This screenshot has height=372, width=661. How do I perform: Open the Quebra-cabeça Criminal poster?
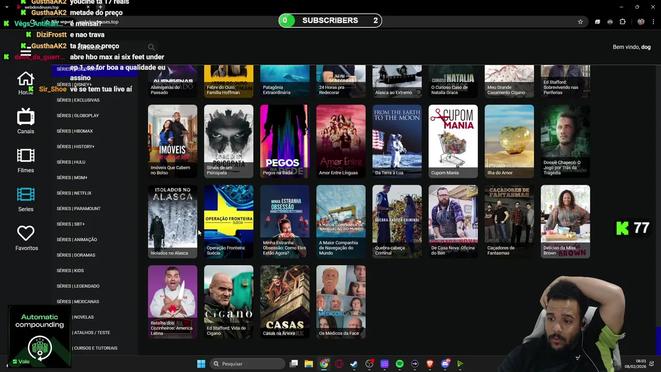(397, 222)
